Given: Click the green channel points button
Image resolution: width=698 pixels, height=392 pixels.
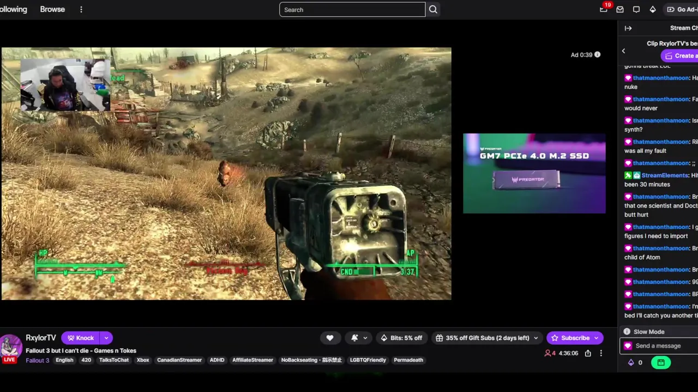Looking at the screenshot, I should pos(661,363).
